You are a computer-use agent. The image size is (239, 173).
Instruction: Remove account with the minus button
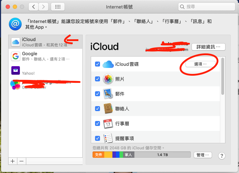pos(22,161)
